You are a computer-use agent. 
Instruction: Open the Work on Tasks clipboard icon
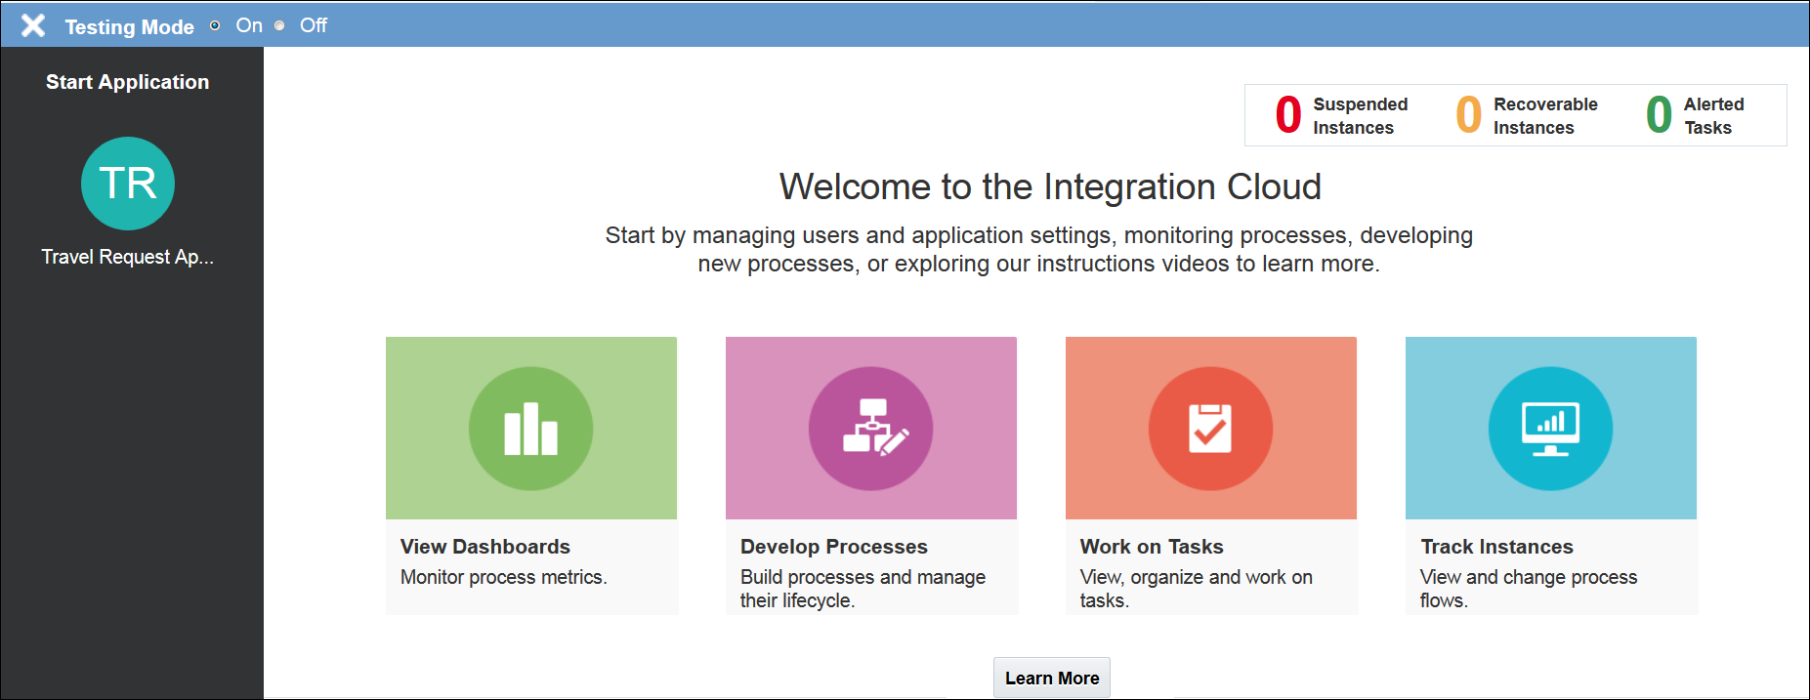point(1210,429)
